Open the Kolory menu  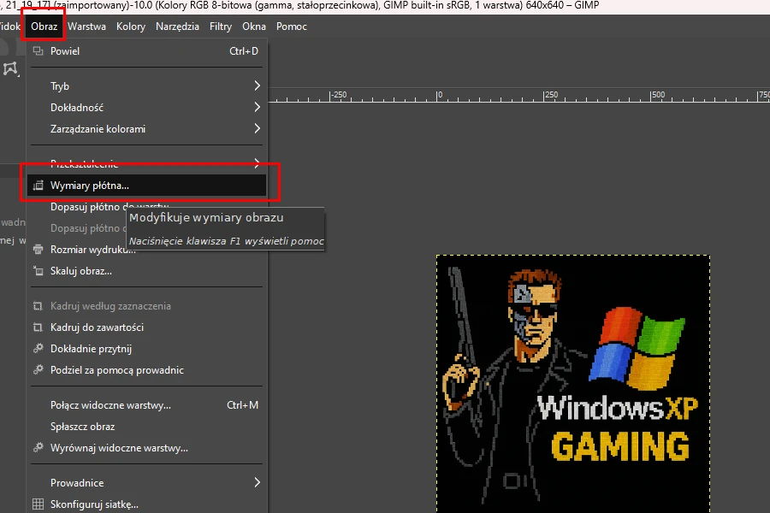(131, 27)
